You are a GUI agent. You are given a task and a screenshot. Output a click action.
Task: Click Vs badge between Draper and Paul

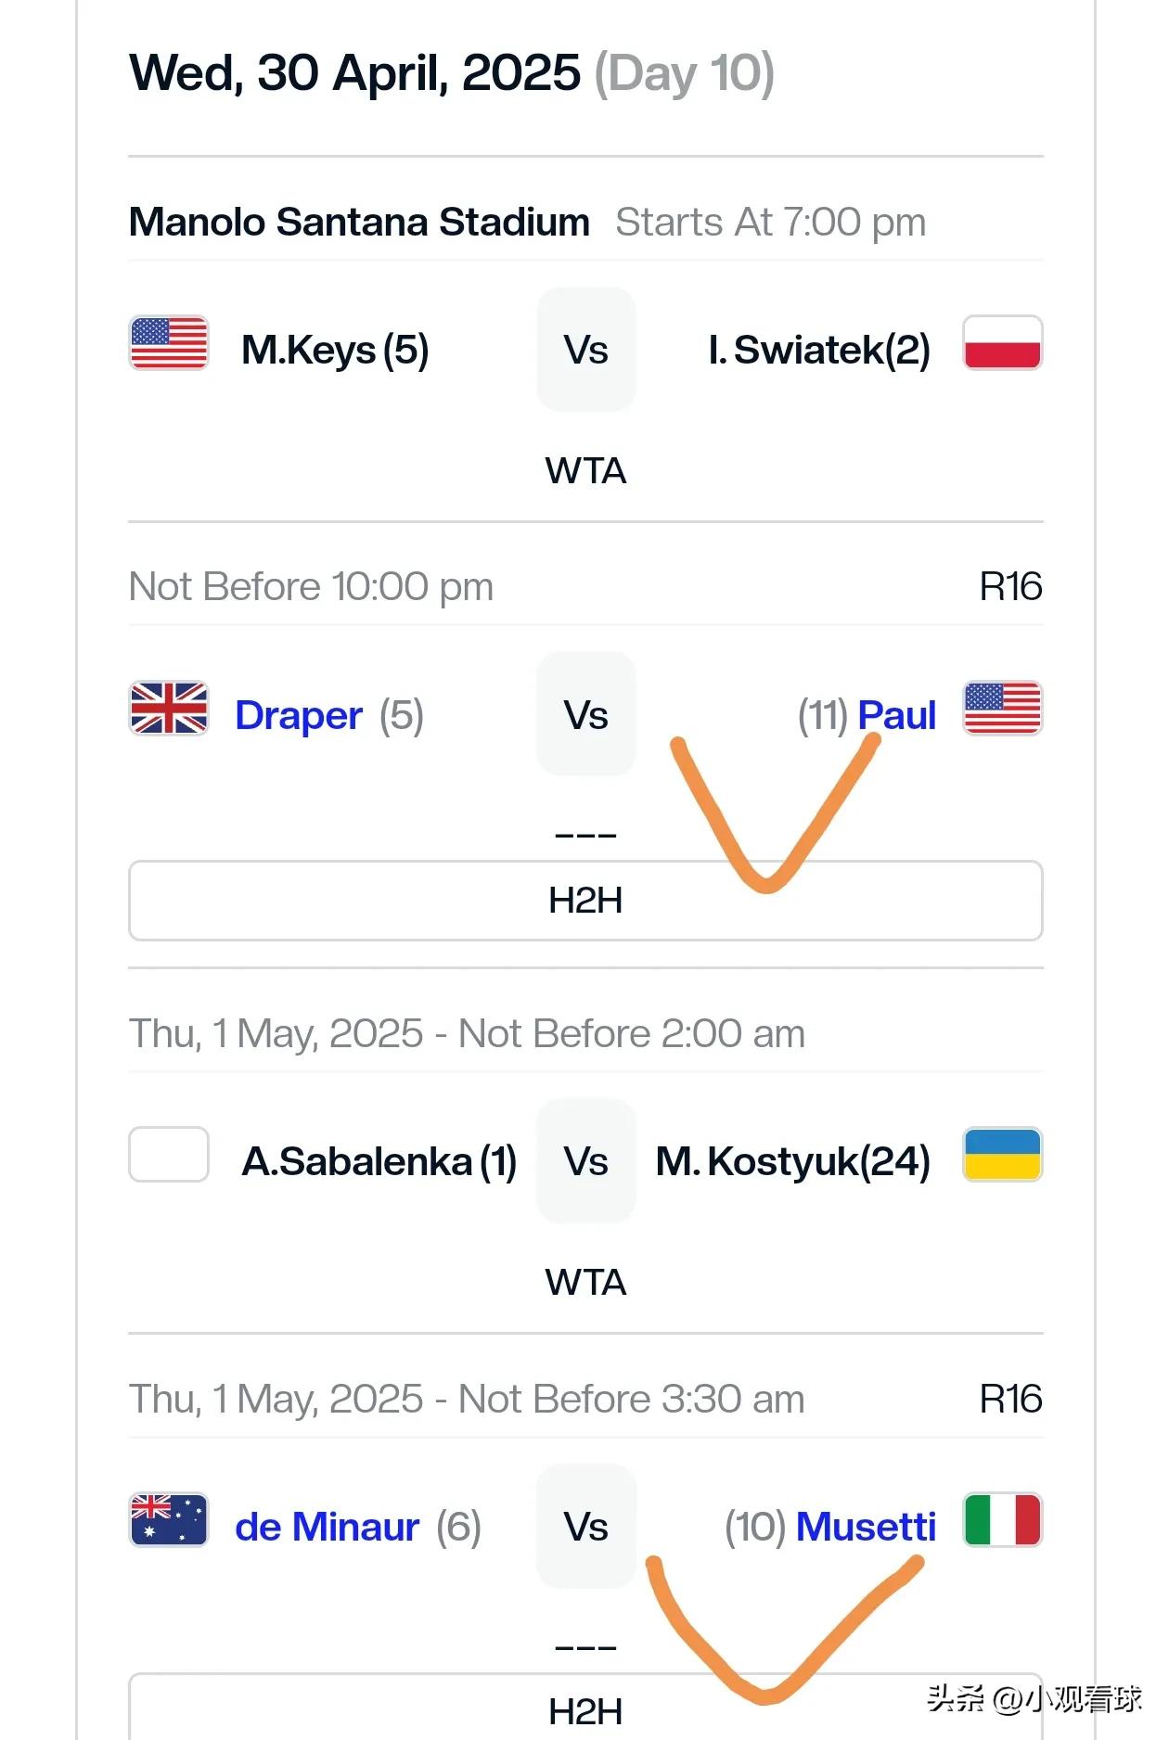[586, 714]
